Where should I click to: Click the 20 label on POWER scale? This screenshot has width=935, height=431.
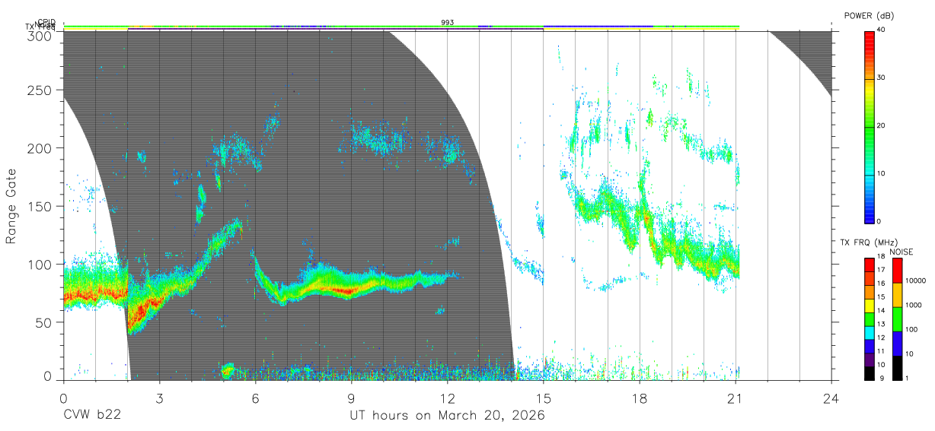(881, 125)
